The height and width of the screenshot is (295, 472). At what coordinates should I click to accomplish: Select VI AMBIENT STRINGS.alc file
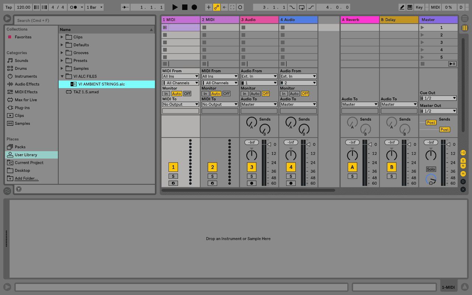(x=107, y=84)
